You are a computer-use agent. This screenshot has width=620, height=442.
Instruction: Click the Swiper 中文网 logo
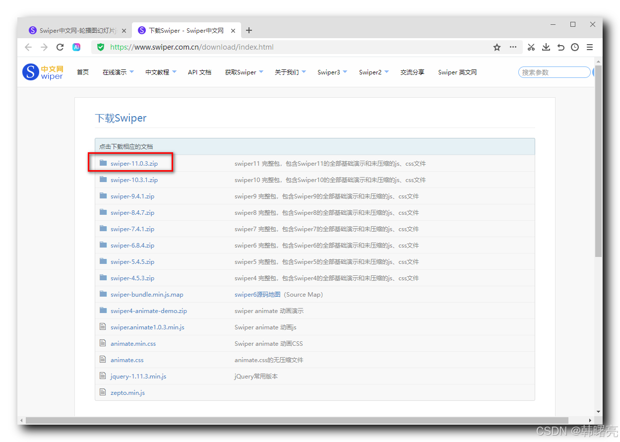43,72
